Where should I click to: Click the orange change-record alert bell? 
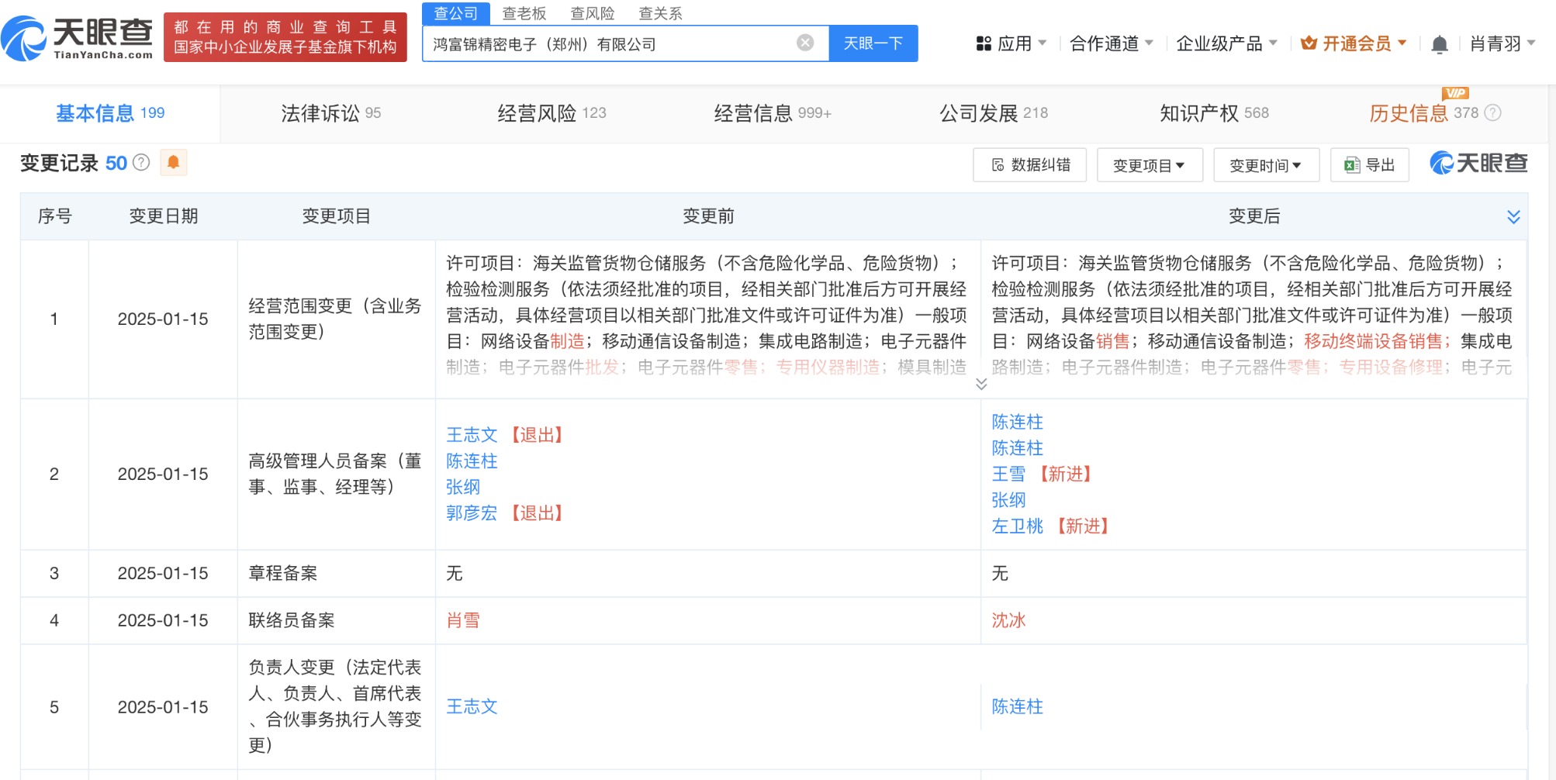[x=174, y=162]
